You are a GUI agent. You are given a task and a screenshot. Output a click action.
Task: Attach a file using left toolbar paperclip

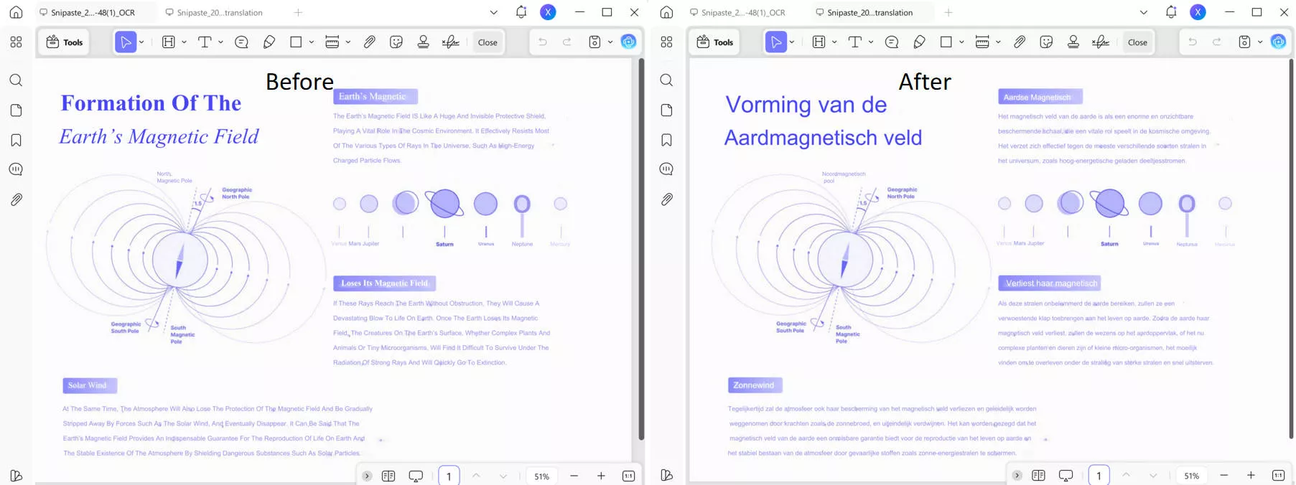coord(370,42)
